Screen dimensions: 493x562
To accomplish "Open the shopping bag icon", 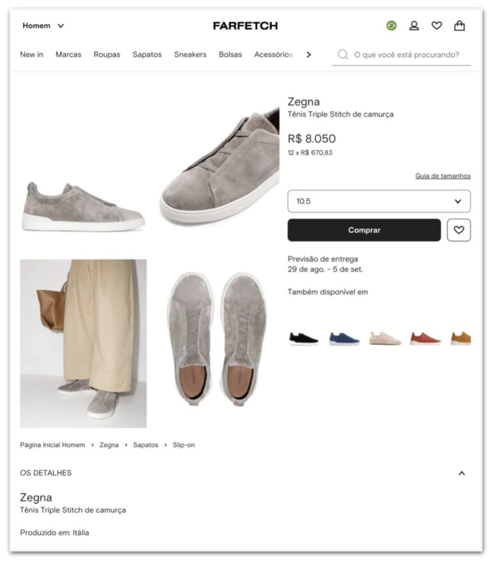I will click(x=459, y=26).
